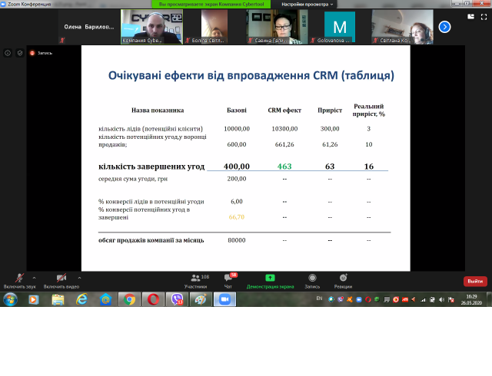The image size is (492, 376).
Task: Select Савина Гали... video thumbnail
Action: [277, 27]
